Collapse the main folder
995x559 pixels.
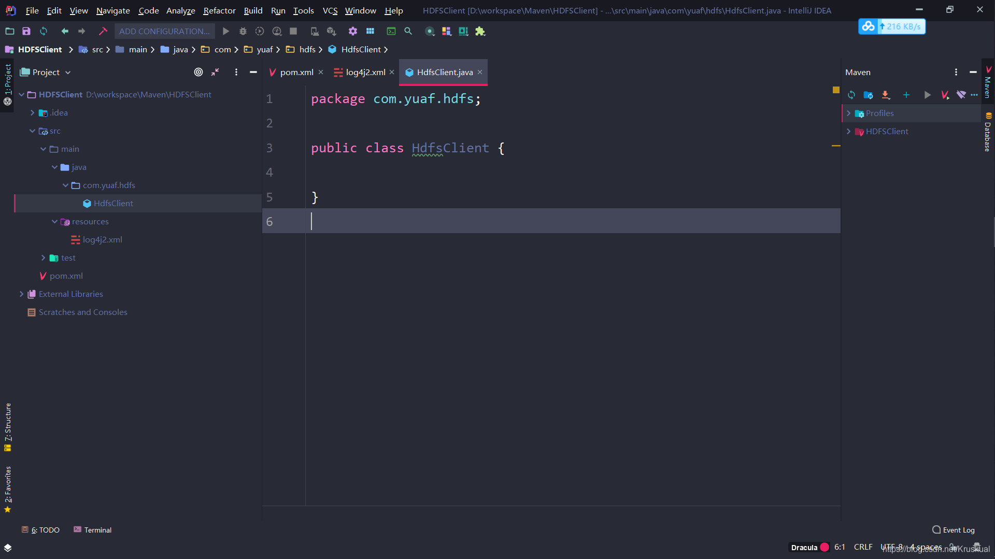(x=43, y=149)
